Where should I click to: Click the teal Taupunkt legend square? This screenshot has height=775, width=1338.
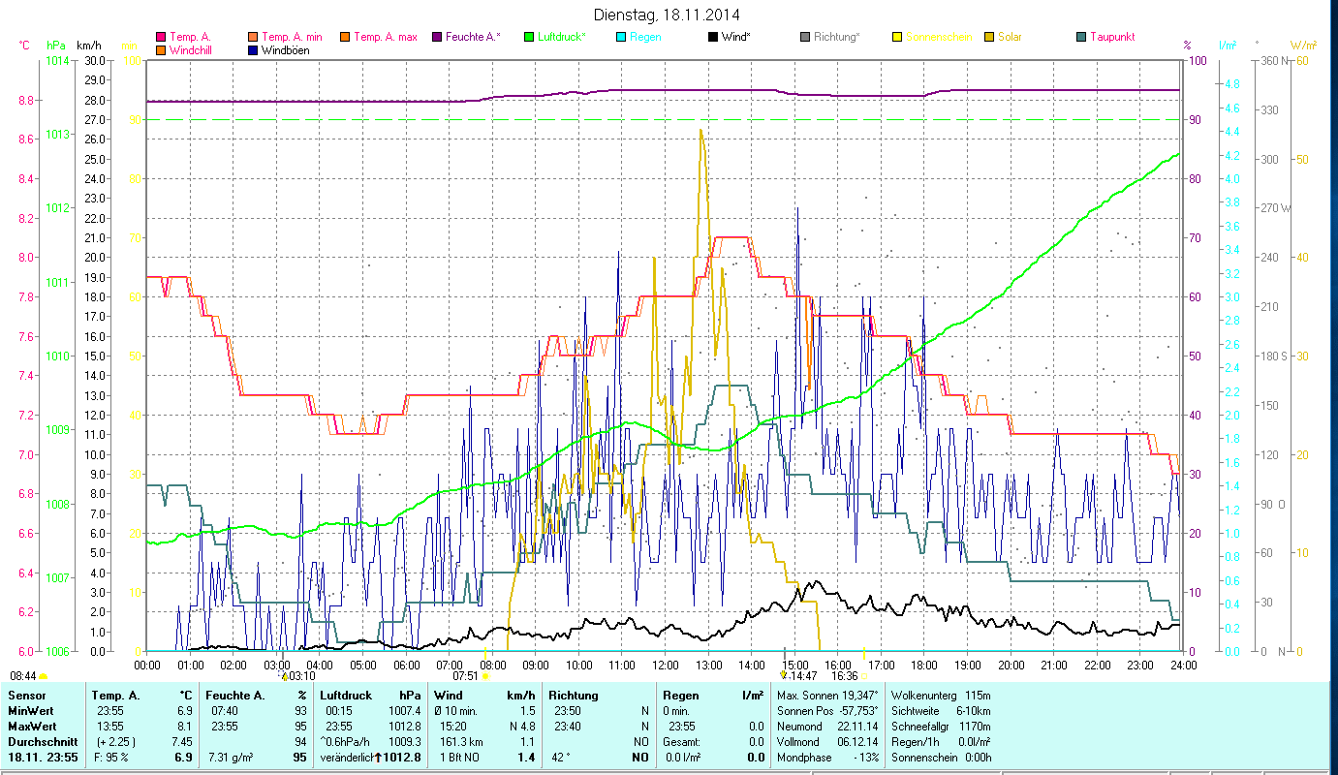[x=1080, y=38]
